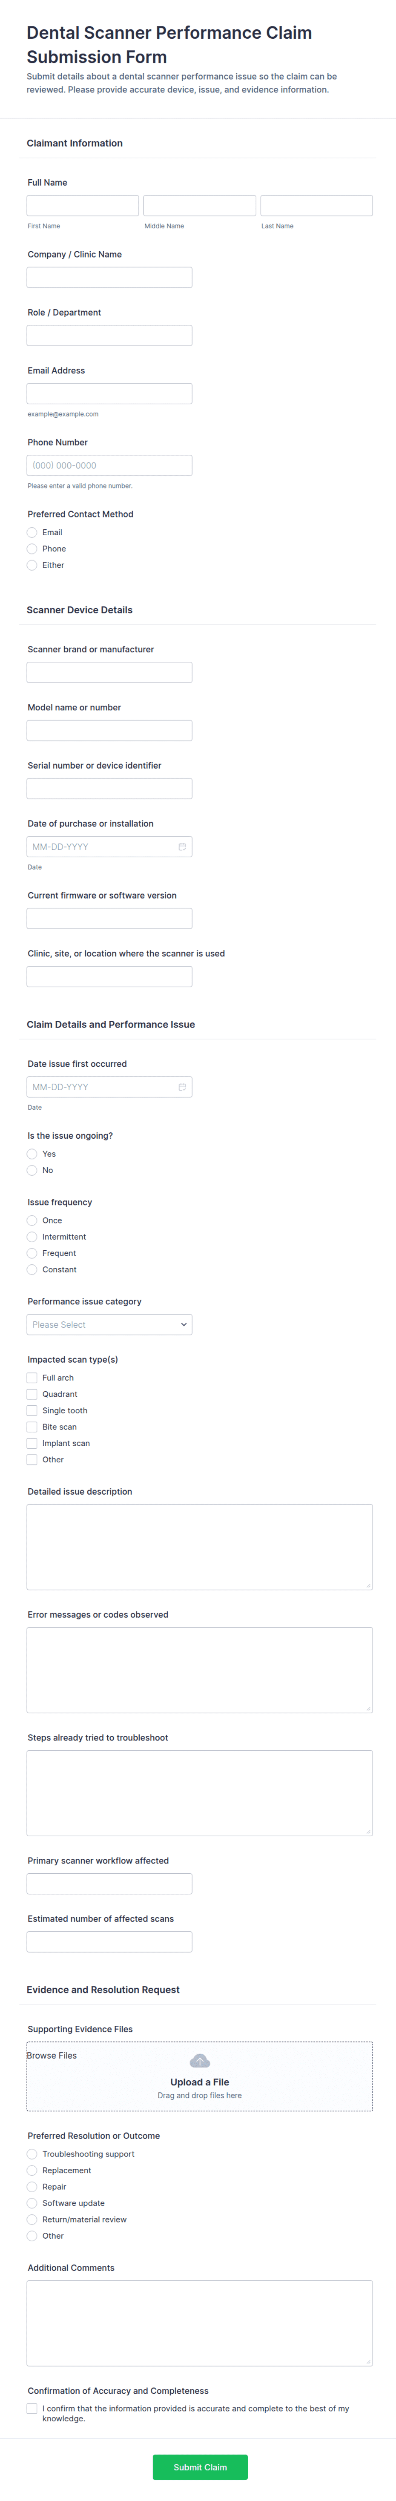Select Intermittent issue frequency

[x=32, y=1237]
